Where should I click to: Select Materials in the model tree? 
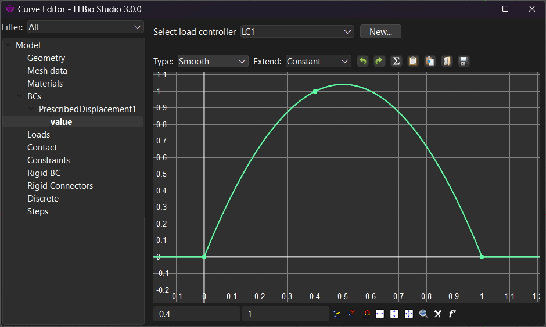45,84
